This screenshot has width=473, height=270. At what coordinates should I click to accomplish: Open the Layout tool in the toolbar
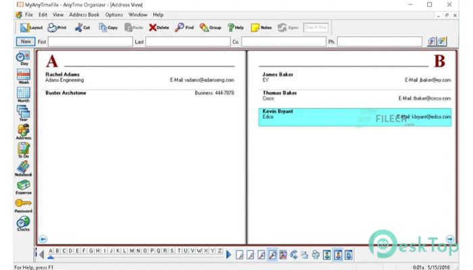click(31, 28)
